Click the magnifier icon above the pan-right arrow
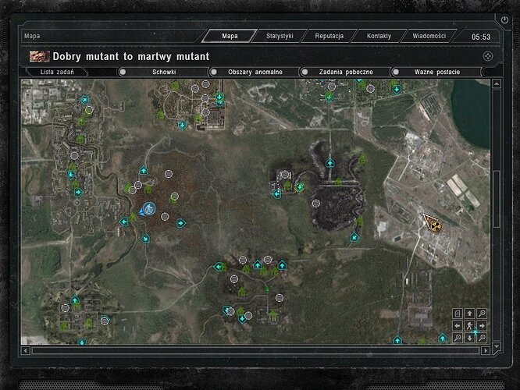The width and height of the screenshot is (520, 390). pos(482,314)
